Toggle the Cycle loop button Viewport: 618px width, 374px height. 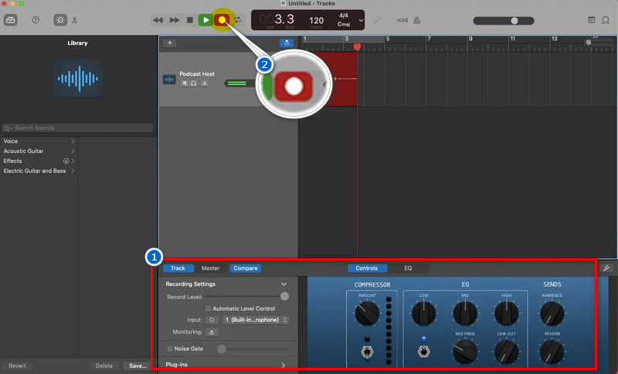[x=238, y=20]
